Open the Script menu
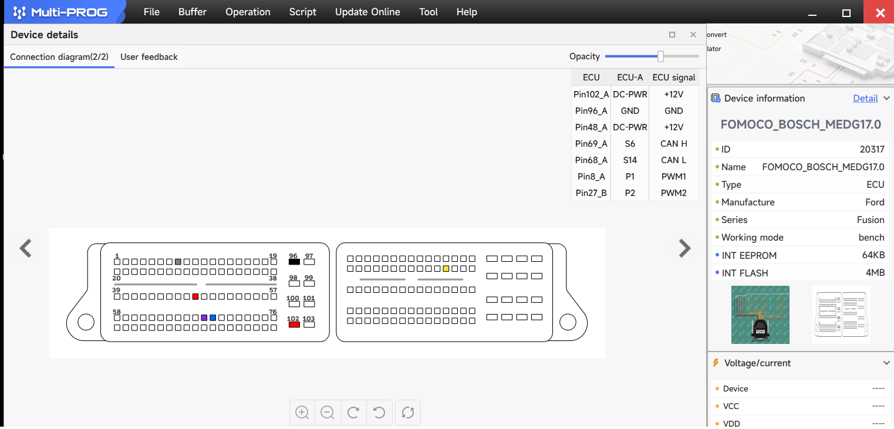894x429 pixels. (x=303, y=12)
